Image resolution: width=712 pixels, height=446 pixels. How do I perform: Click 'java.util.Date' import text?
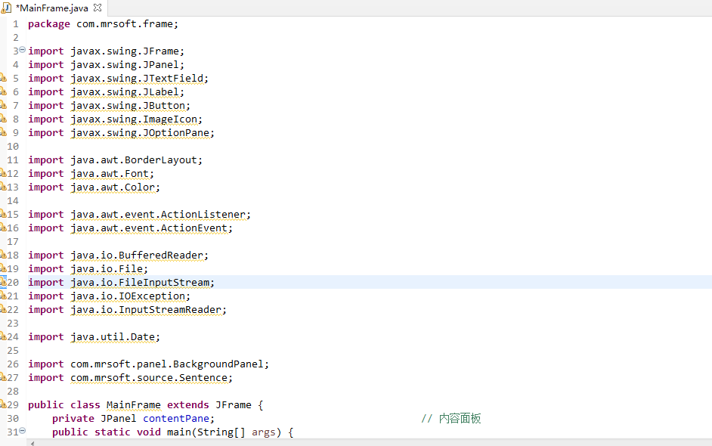pyautogui.click(x=113, y=337)
